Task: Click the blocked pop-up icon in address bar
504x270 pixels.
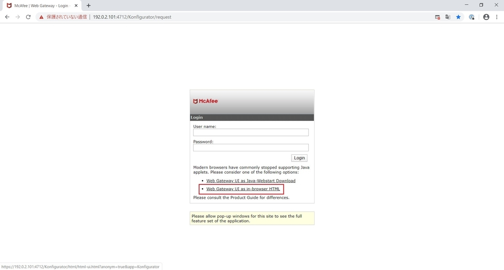Action: [x=437, y=17]
